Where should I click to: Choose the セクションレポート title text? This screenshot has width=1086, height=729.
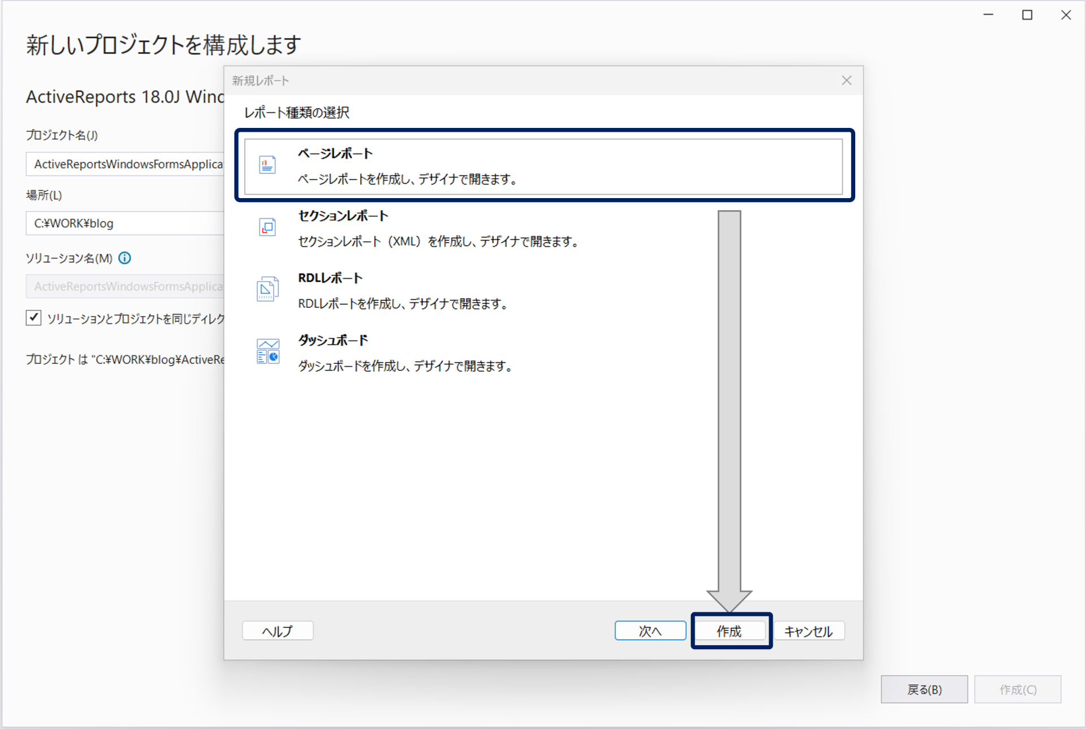click(343, 216)
